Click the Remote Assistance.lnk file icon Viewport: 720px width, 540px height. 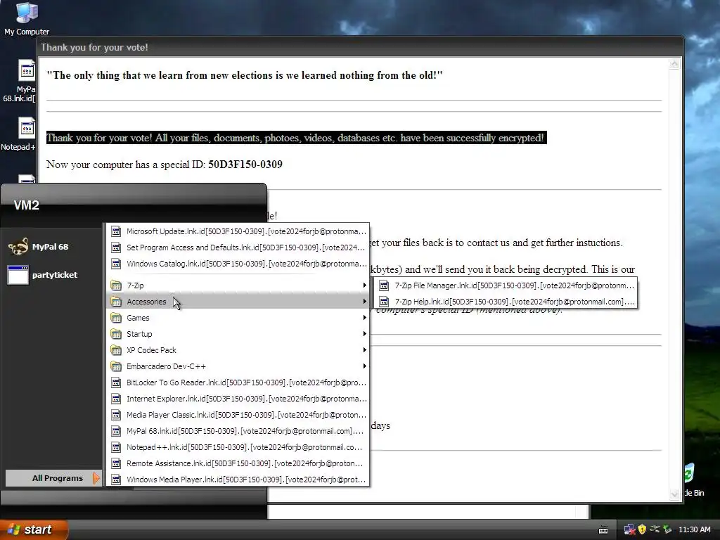tap(116, 463)
